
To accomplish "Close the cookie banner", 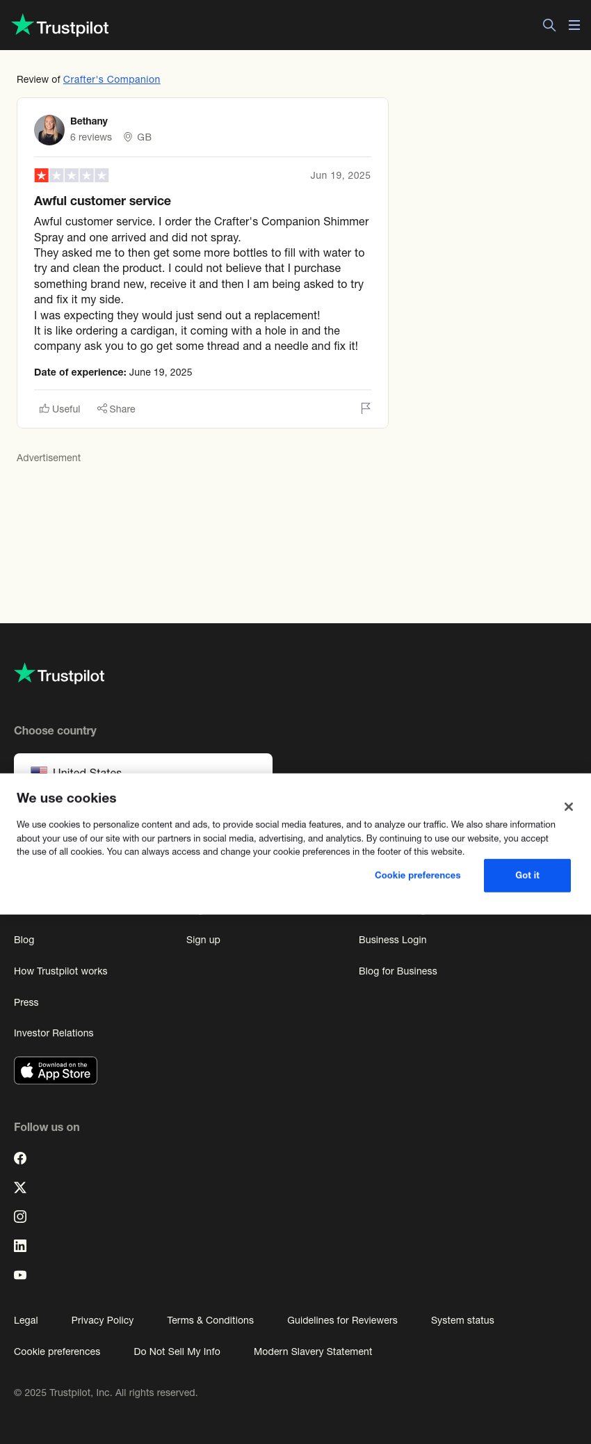I will (x=569, y=807).
